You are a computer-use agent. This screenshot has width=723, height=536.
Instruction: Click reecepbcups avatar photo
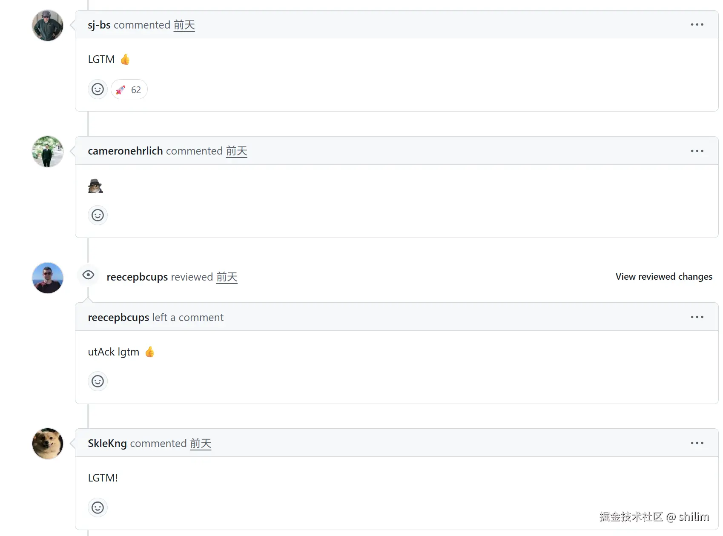coord(48,278)
